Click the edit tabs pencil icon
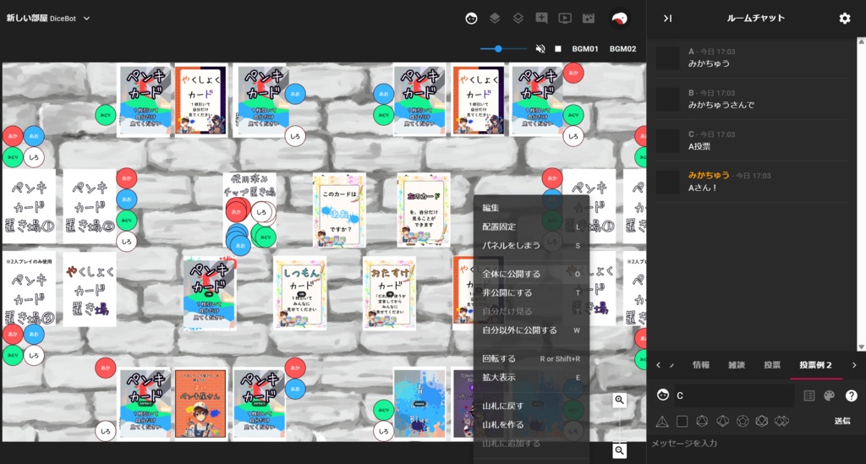This screenshot has height=464, width=866. [672, 365]
